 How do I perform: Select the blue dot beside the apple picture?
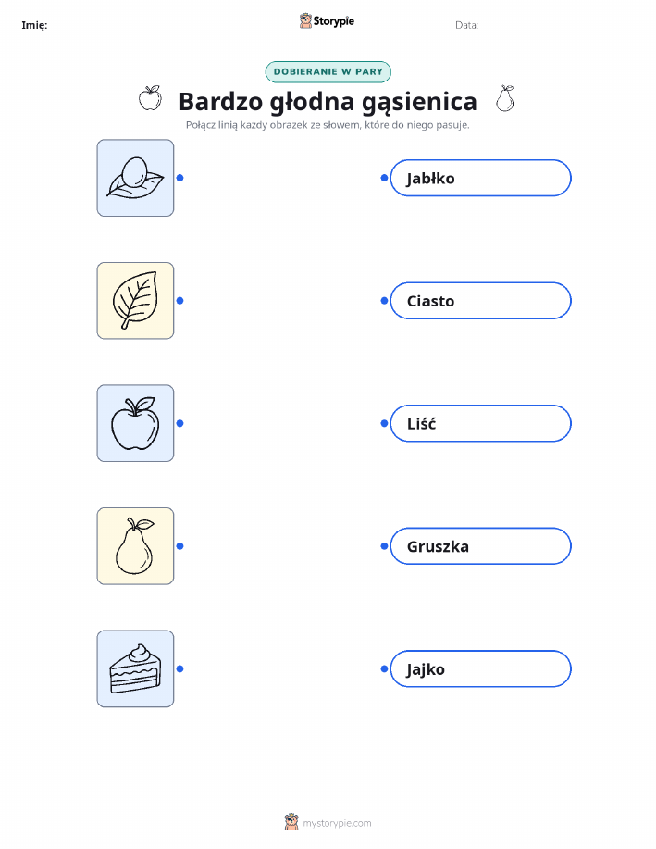pyautogui.click(x=180, y=423)
